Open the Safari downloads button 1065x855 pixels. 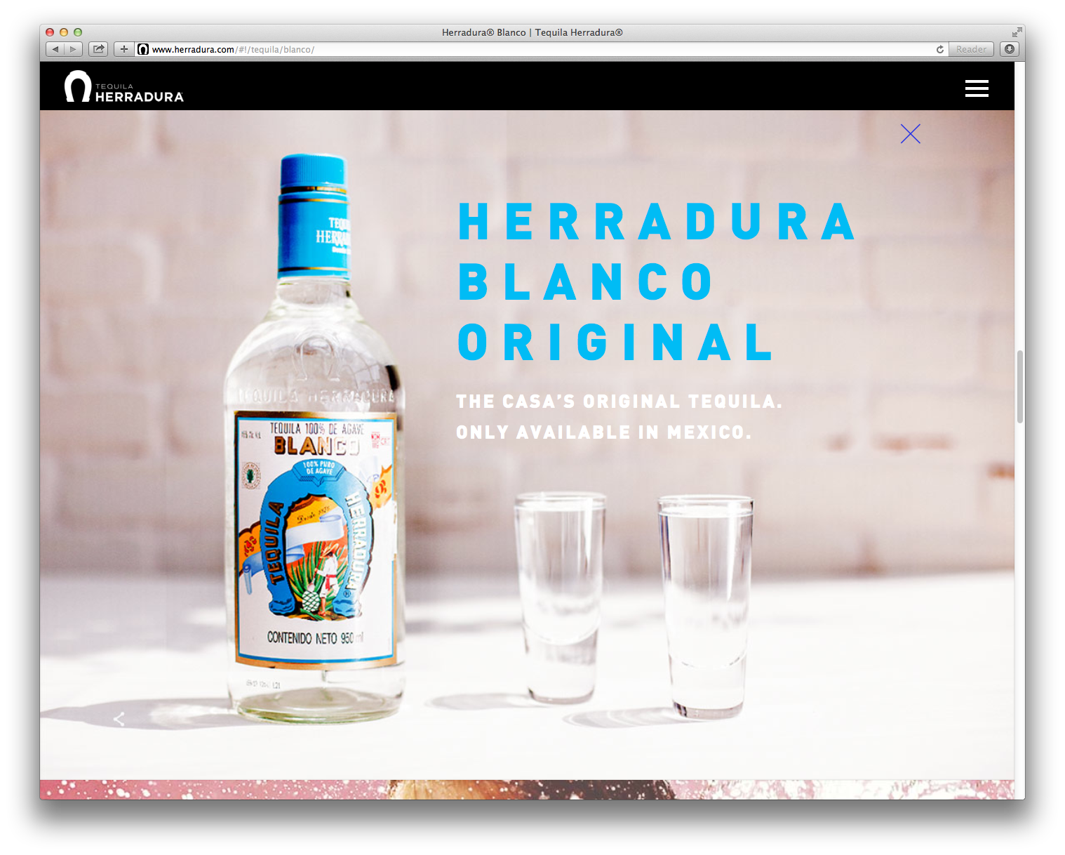(x=1010, y=49)
